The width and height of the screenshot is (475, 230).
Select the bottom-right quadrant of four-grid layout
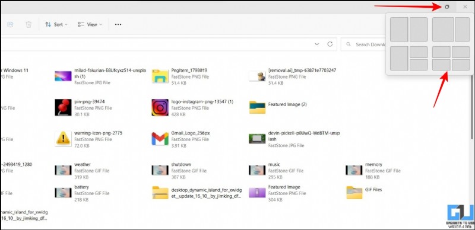click(x=461, y=65)
